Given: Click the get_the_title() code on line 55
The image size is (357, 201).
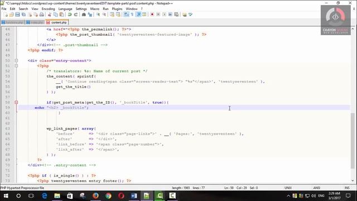Looking at the screenshot, I should tap(73, 87).
